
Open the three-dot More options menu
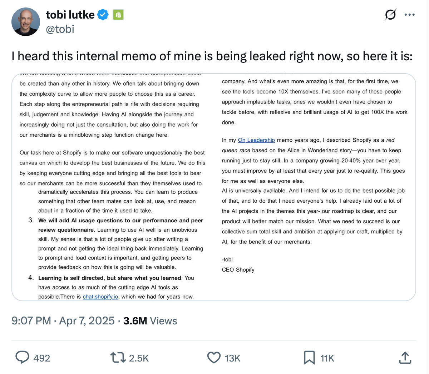click(409, 15)
